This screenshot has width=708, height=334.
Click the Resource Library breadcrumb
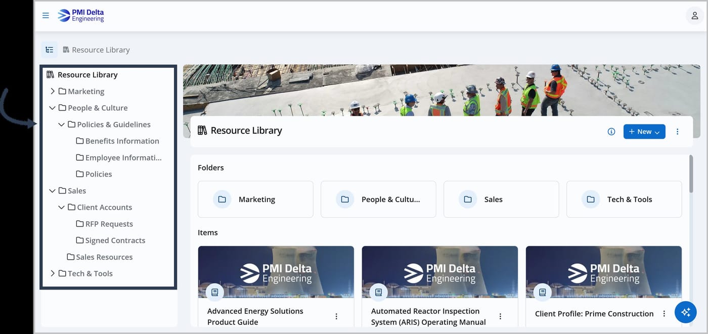point(96,50)
